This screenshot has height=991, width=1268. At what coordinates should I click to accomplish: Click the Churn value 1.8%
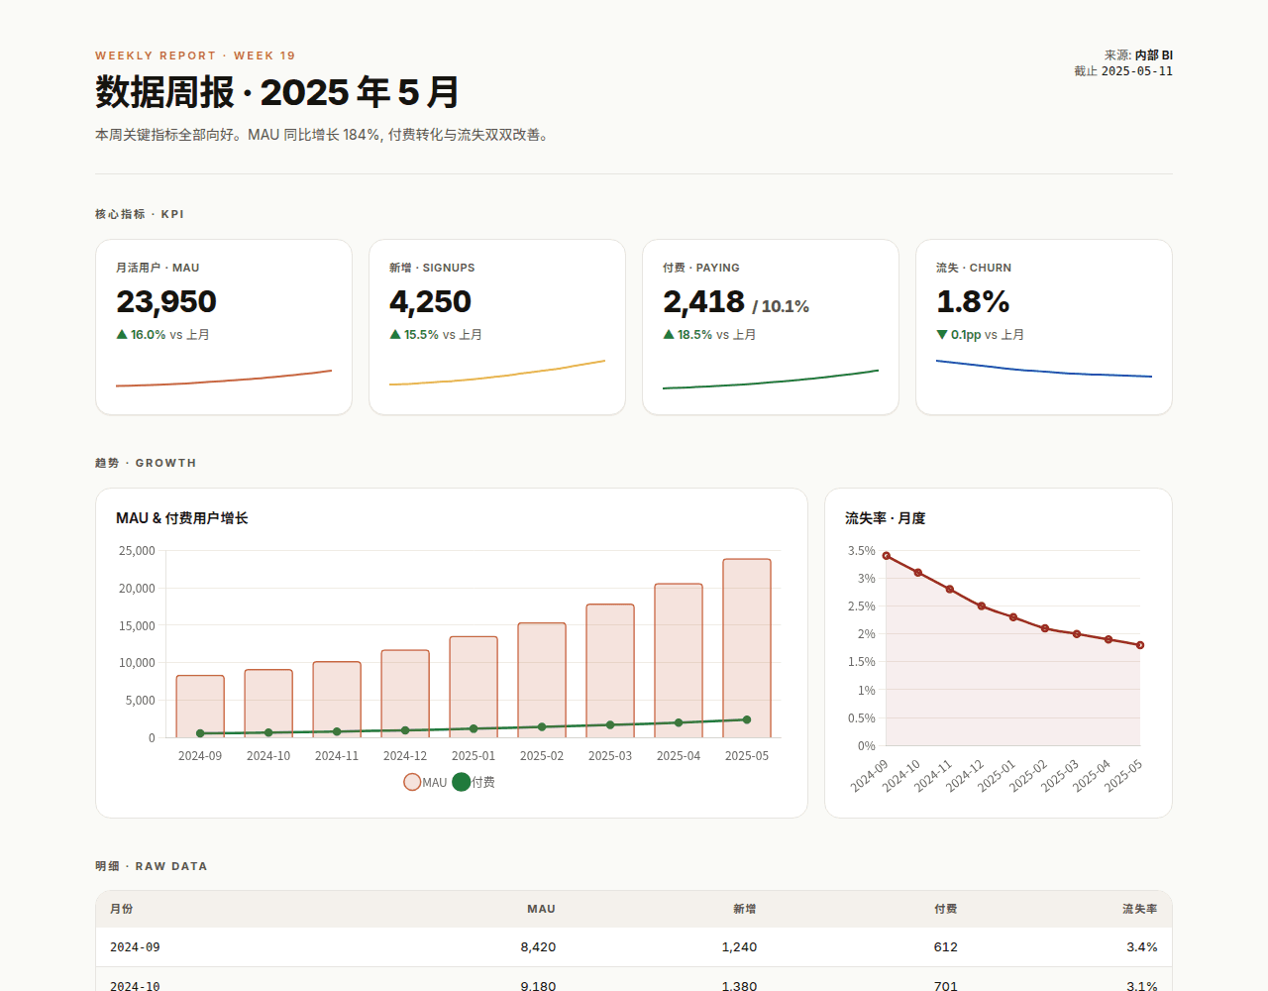pyautogui.click(x=973, y=301)
